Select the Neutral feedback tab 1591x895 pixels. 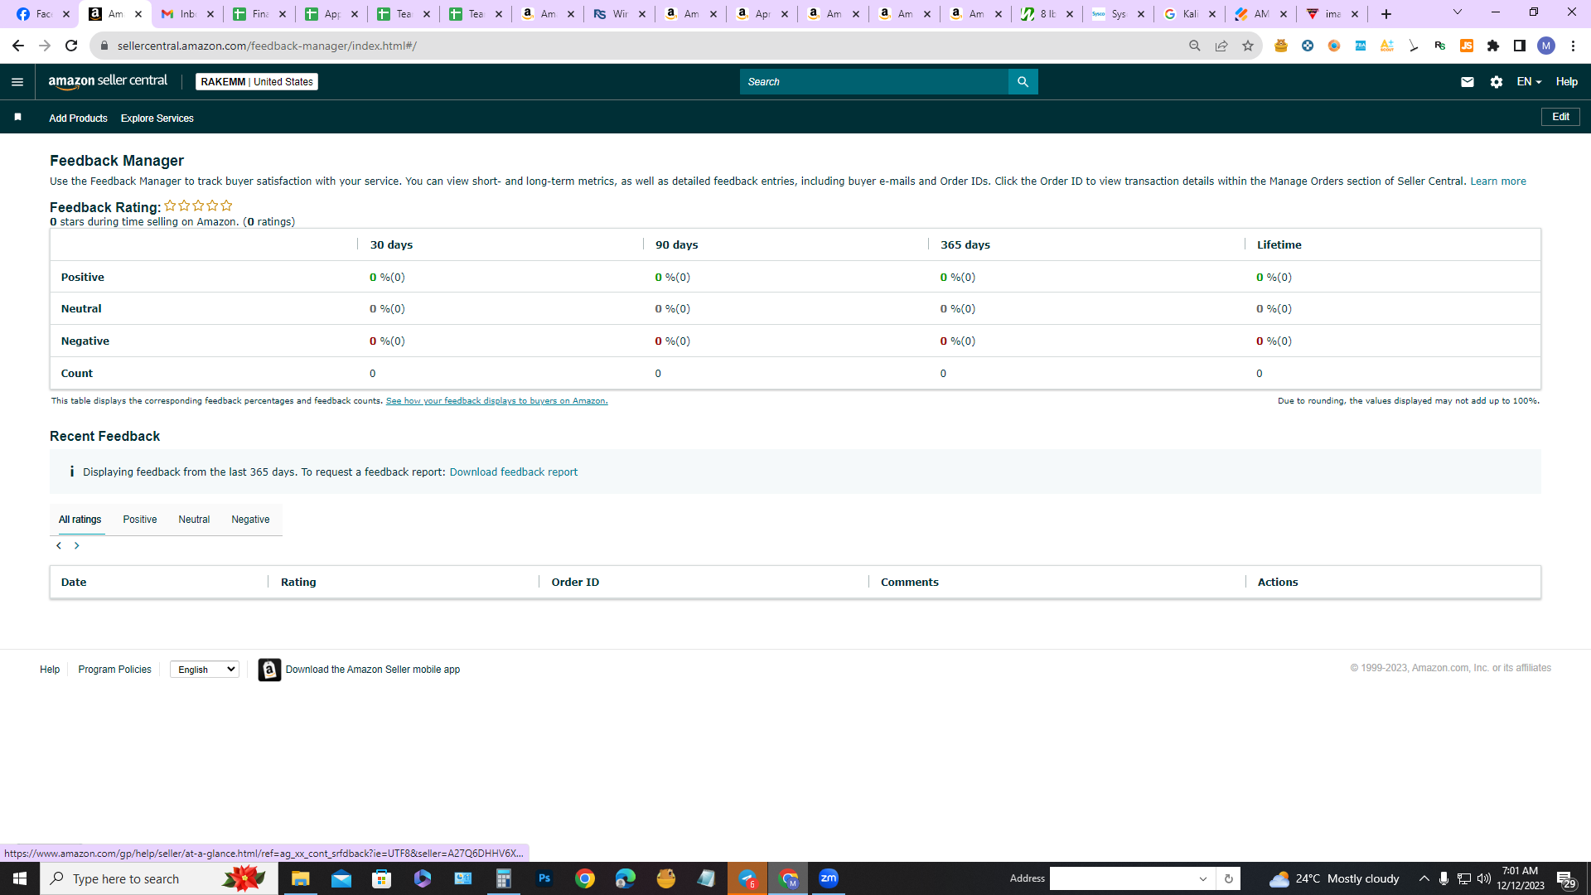click(x=194, y=520)
